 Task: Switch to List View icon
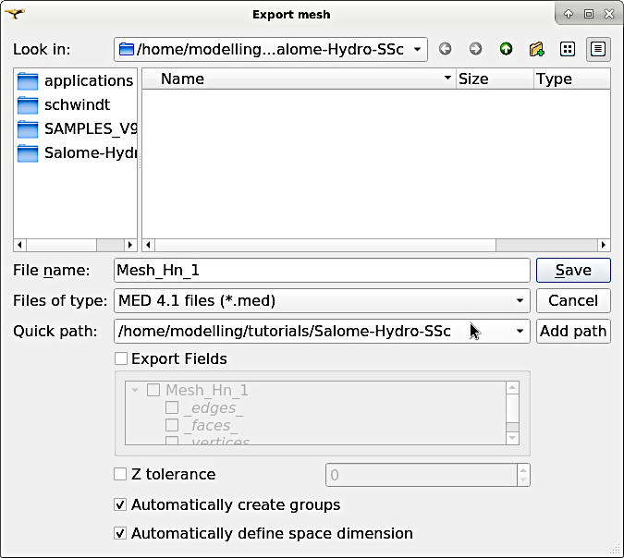pyautogui.click(x=569, y=49)
